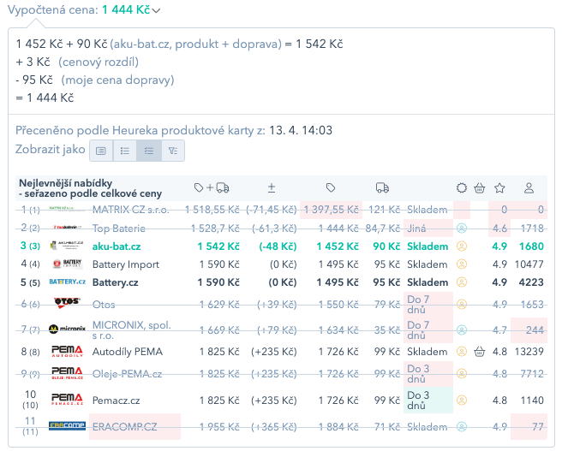Open the Battery.cz shop name
The height and width of the screenshot is (451, 562).
coord(115,282)
